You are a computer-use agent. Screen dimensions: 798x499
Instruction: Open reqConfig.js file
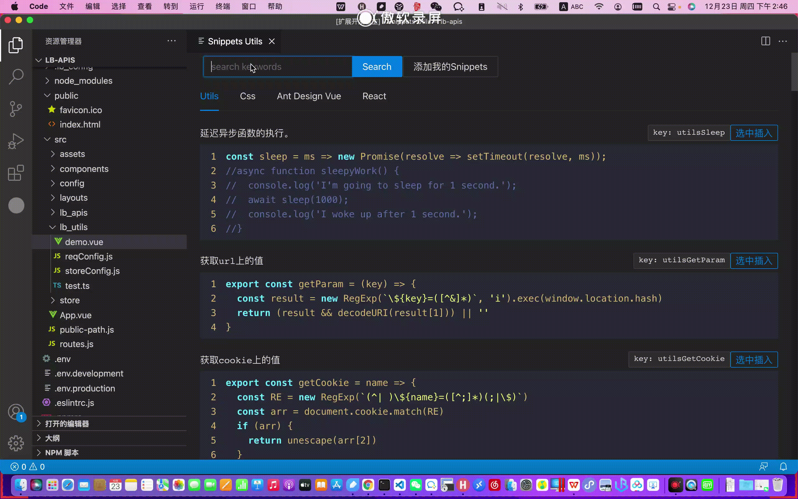click(109, 256)
